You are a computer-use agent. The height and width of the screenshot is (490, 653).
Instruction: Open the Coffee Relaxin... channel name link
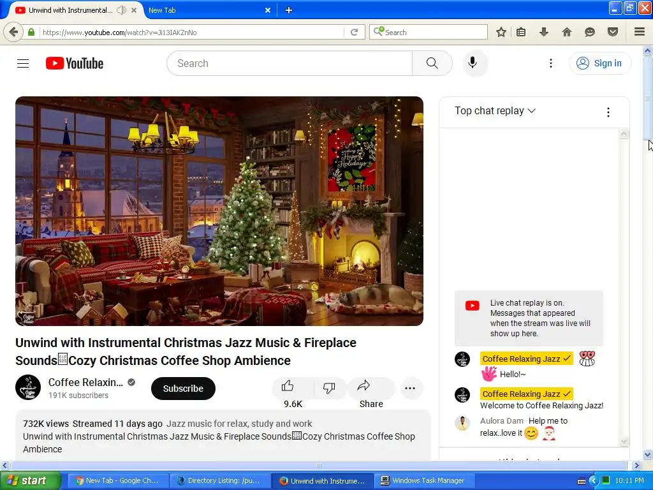(85, 382)
